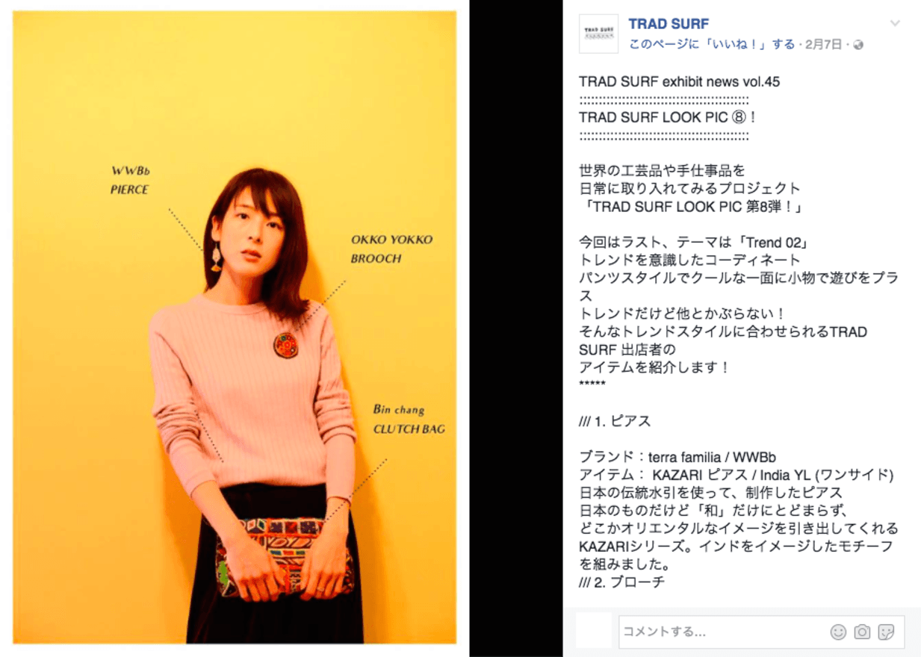This screenshot has width=921, height=657.
Task: Click the brooch on the pink sweater
Action: pos(285,344)
